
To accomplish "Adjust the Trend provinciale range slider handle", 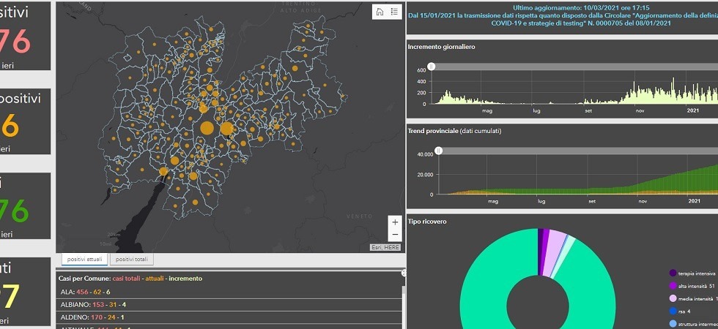I will 439,151.
